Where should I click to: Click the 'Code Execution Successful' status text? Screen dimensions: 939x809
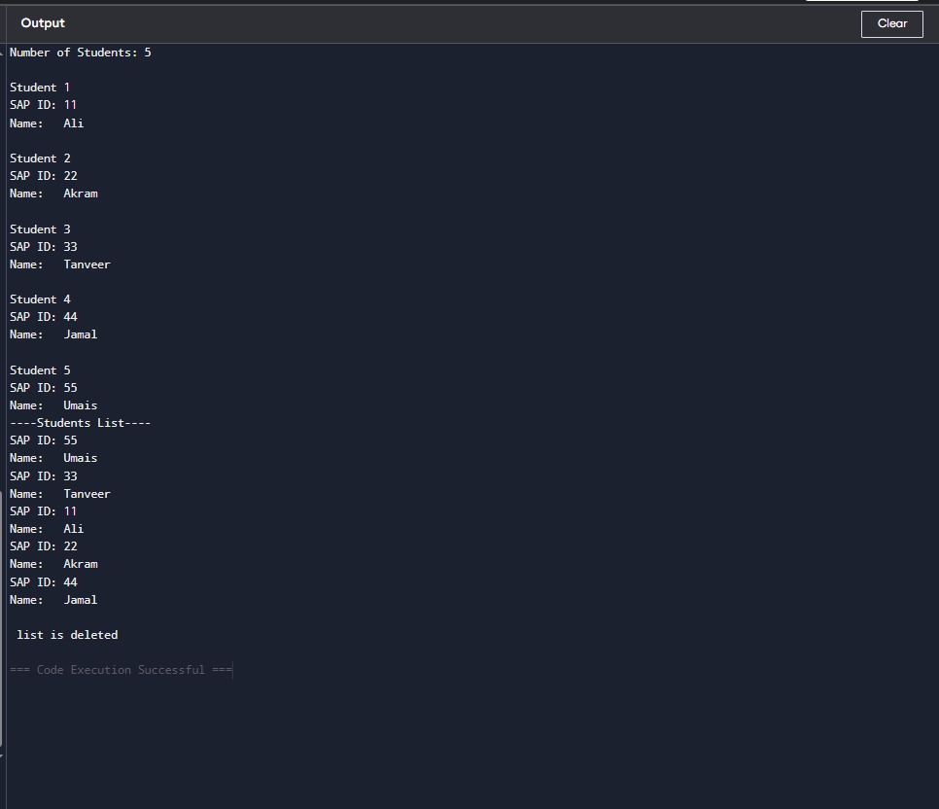[x=121, y=670]
